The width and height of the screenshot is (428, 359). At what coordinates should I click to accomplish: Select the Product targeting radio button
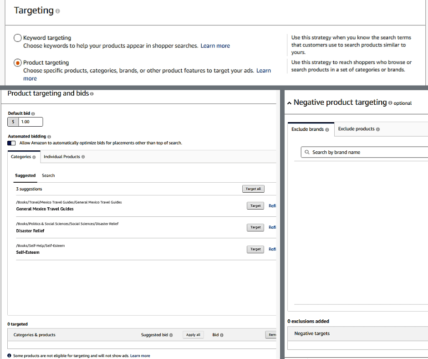17,63
